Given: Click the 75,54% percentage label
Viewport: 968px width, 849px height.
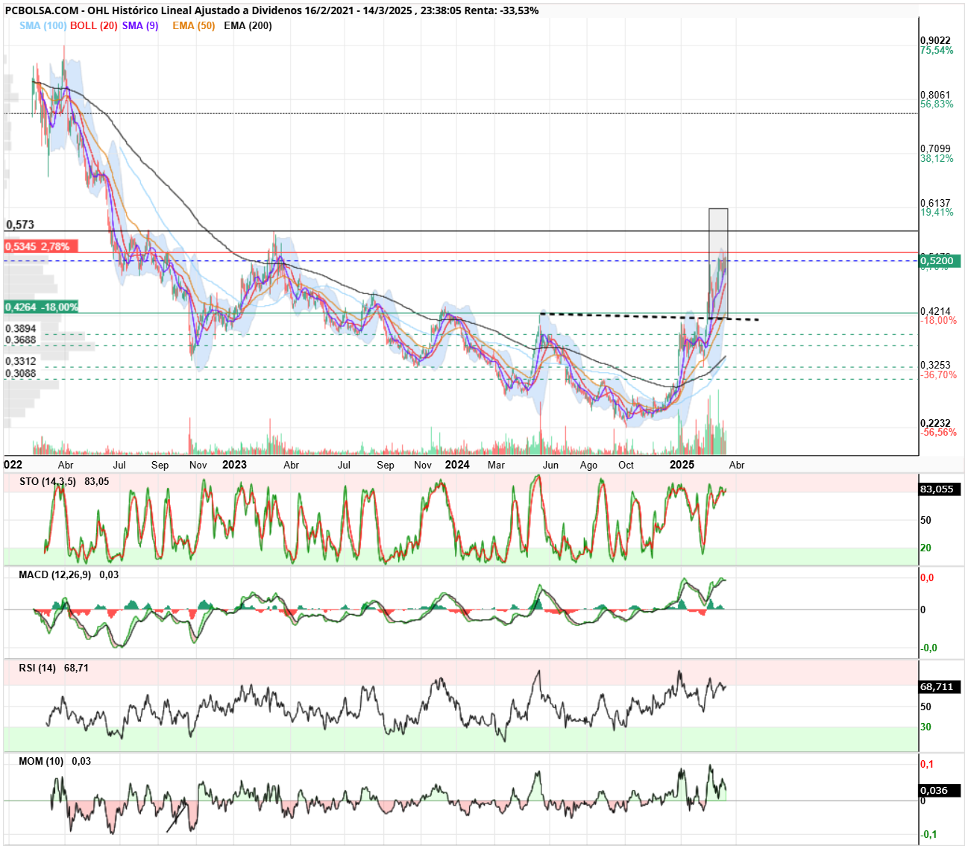Looking at the screenshot, I should pyautogui.click(x=937, y=50).
